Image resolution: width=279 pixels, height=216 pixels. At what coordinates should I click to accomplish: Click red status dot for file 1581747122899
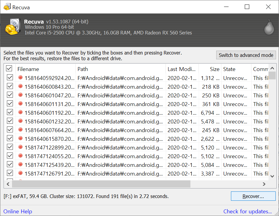pyautogui.click(x=20, y=147)
